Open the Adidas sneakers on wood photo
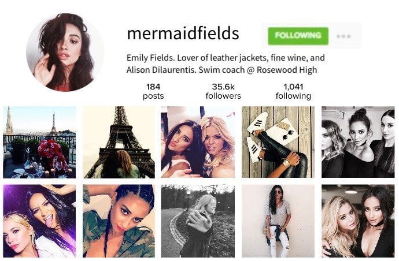Viewport: 399px width, 261px height. tap(278, 142)
